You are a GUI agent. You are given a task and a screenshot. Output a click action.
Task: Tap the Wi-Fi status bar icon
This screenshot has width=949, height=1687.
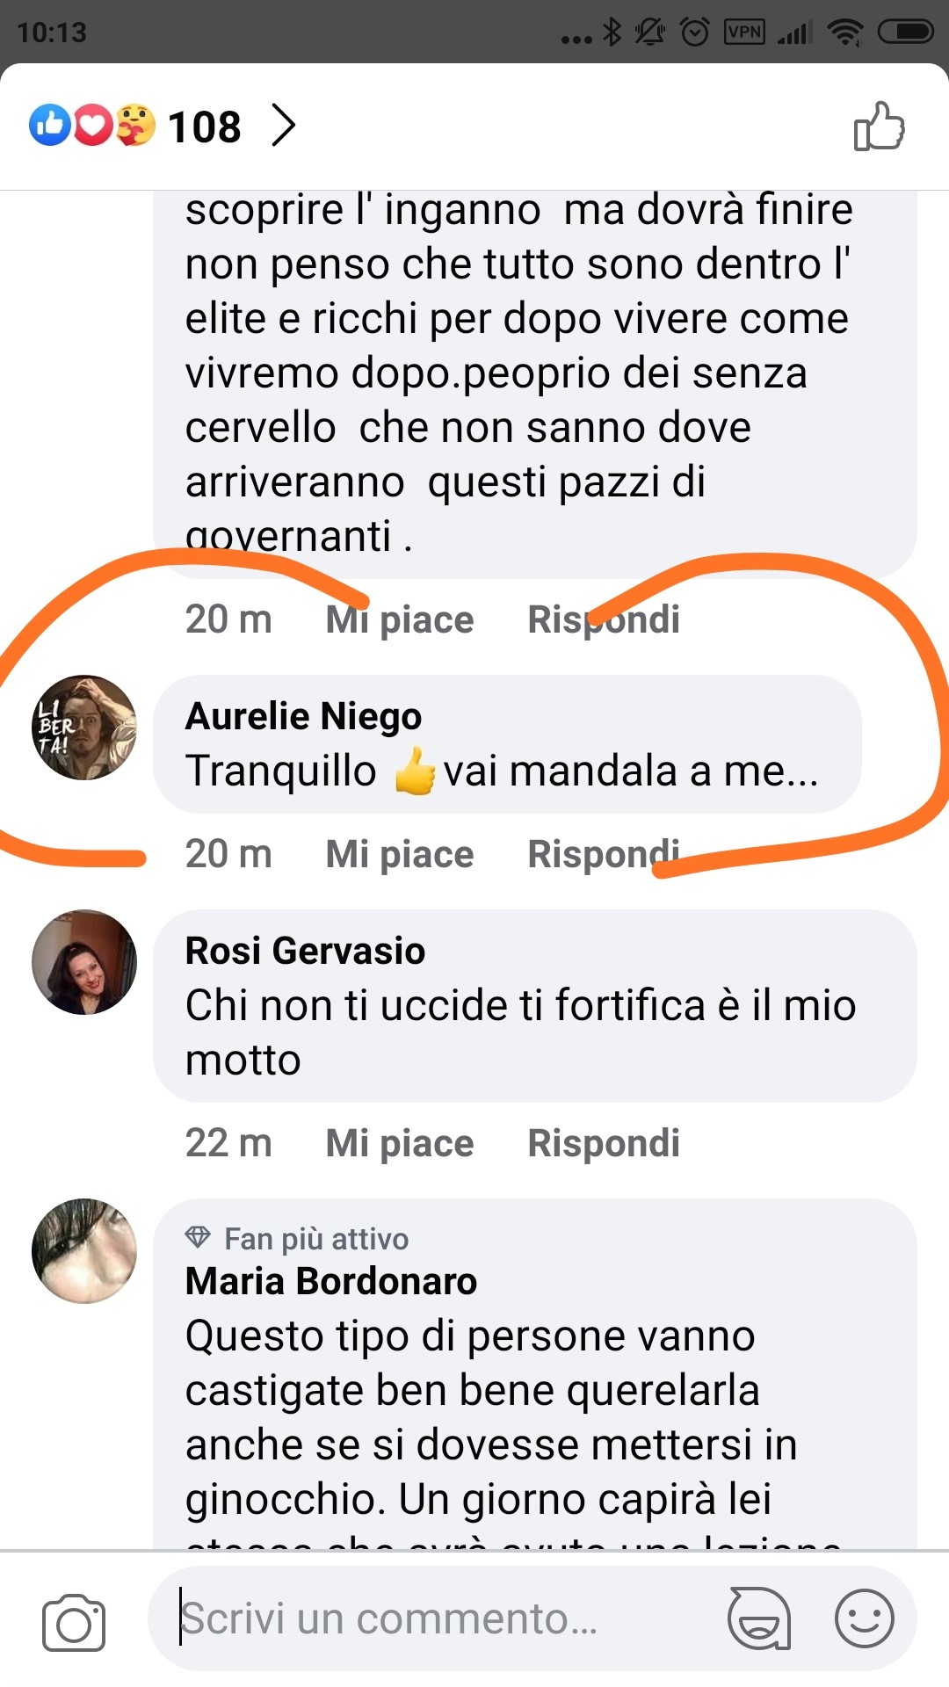(x=845, y=33)
